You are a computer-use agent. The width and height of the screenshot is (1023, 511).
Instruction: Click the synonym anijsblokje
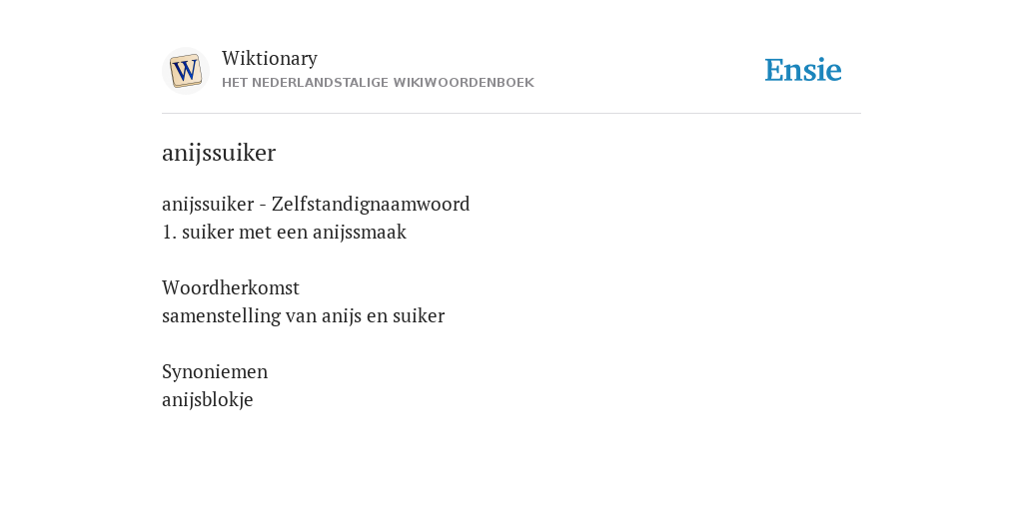coord(208,399)
